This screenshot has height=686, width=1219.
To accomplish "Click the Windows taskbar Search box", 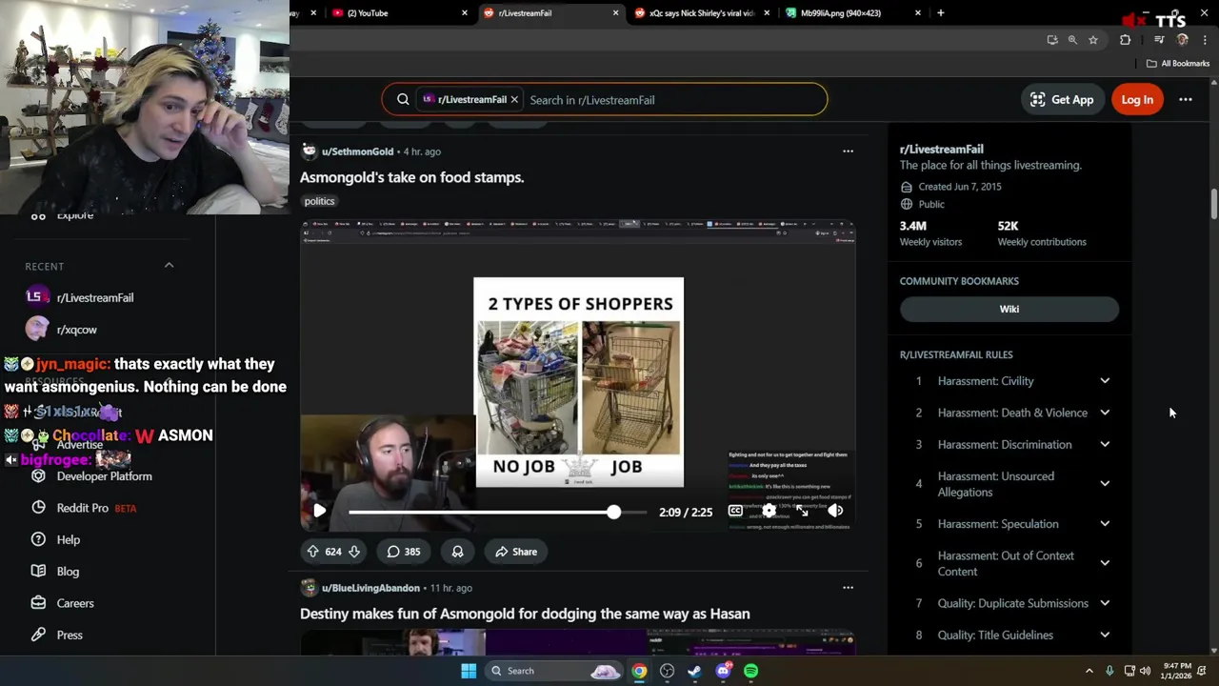I will 554,671.
